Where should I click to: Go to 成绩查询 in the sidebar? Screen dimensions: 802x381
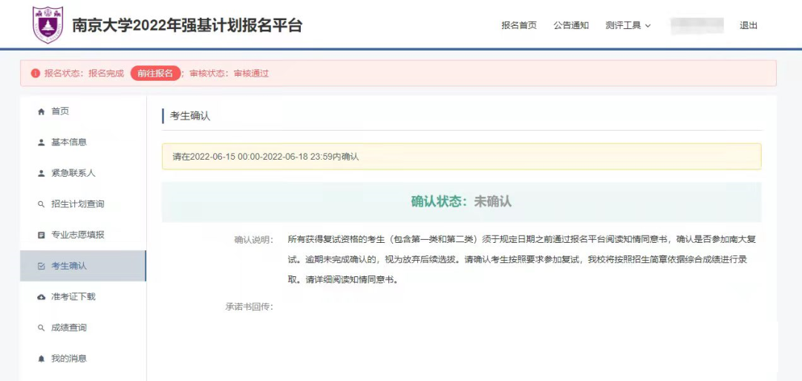click(x=68, y=328)
